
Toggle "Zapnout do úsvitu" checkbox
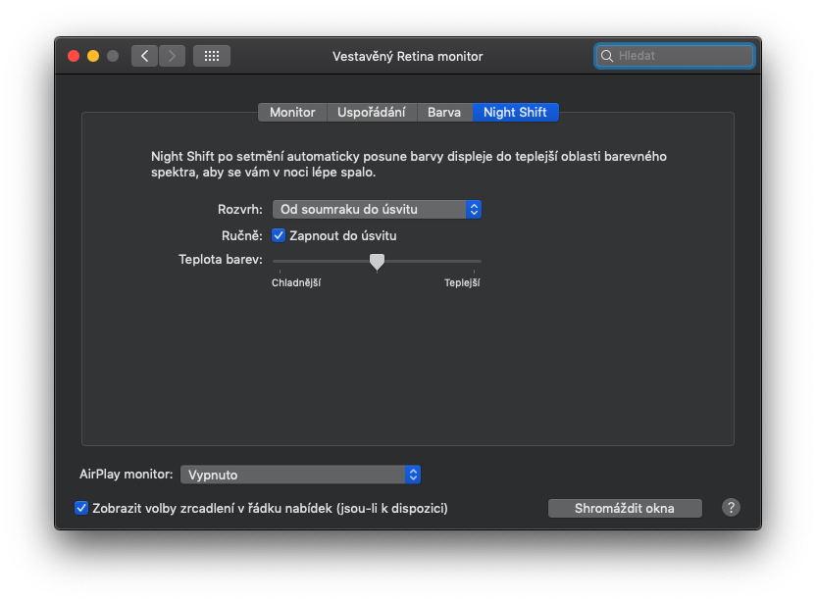click(x=279, y=235)
